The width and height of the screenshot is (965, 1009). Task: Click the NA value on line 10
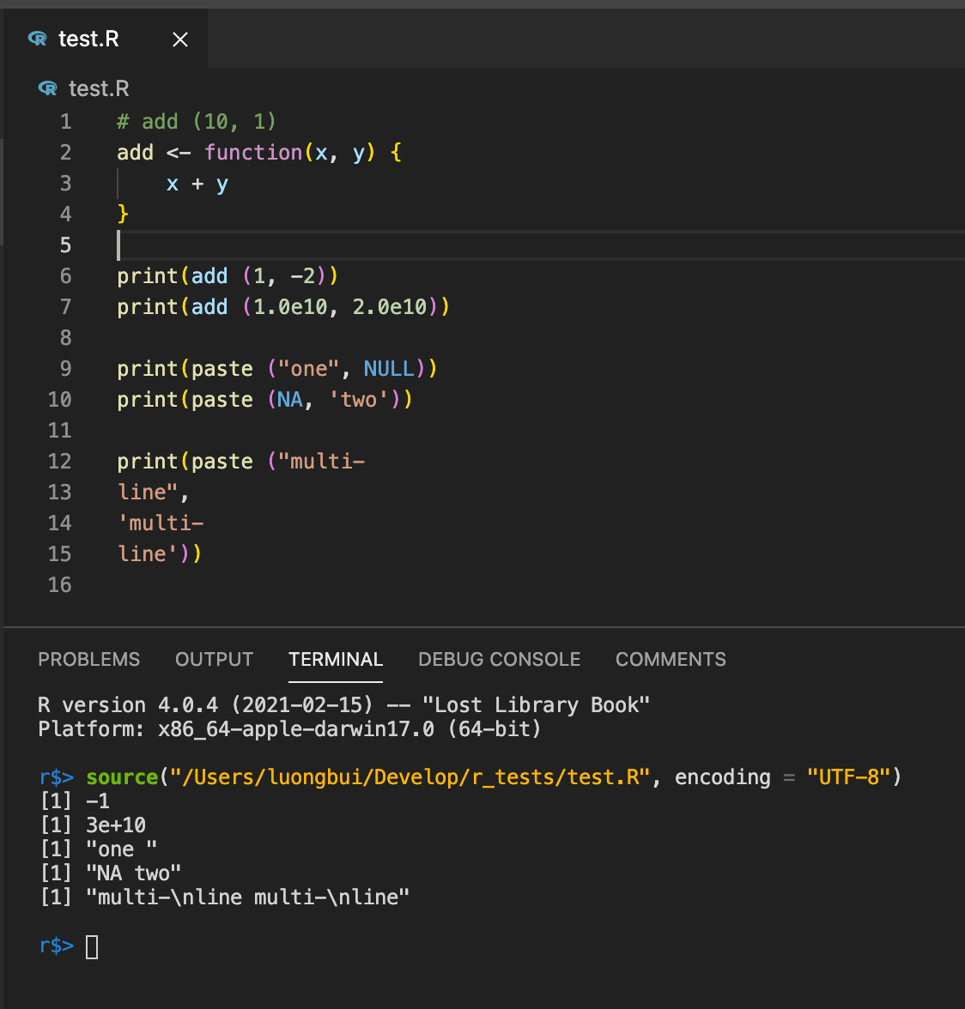tap(288, 399)
